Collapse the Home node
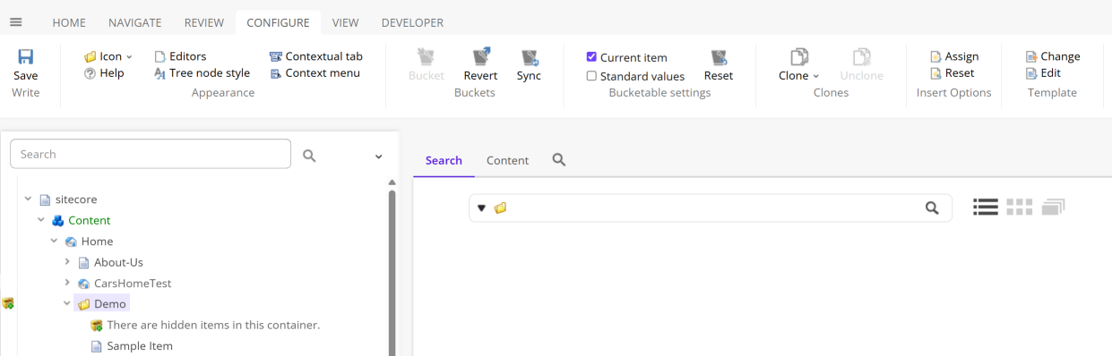 [x=54, y=241]
